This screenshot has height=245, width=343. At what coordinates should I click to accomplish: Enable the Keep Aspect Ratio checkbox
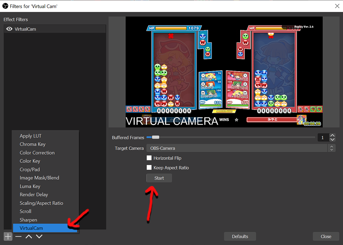click(149, 167)
